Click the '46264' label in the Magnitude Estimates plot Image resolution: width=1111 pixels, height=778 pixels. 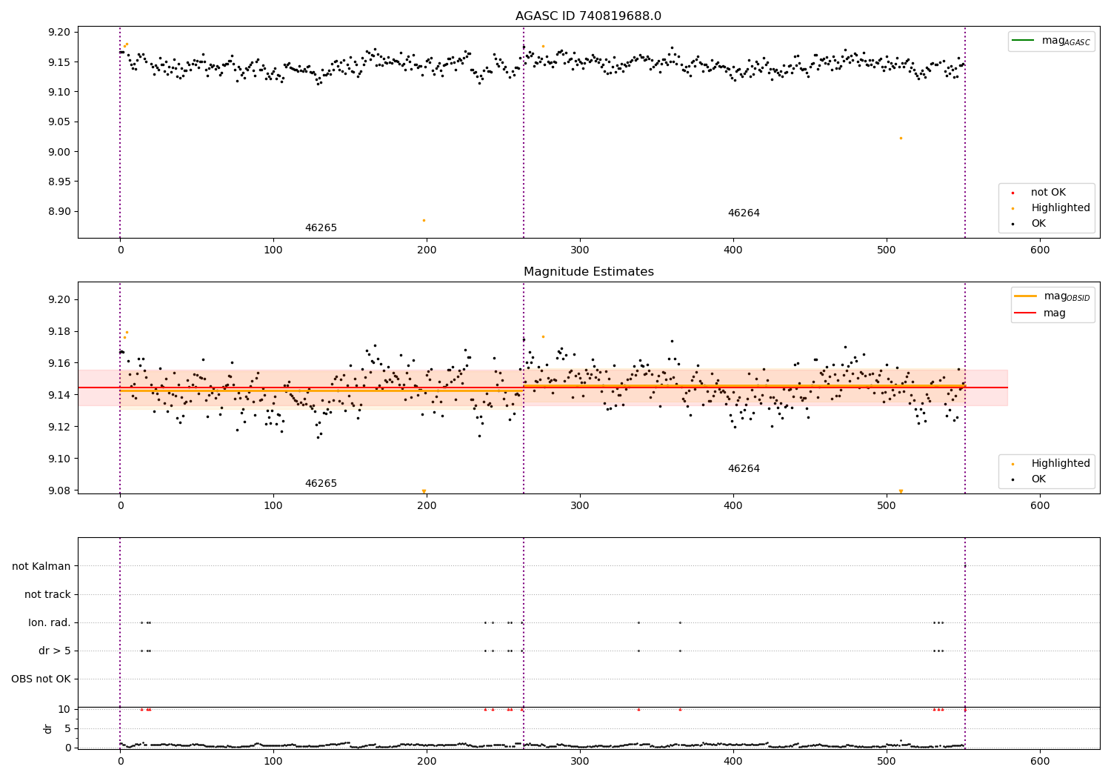pos(744,469)
